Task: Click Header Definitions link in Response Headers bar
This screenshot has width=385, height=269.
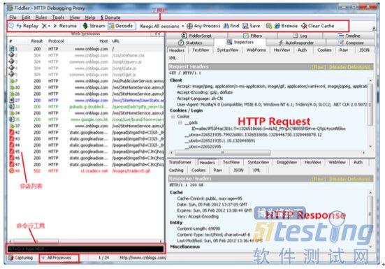Action: coord(349,179)
